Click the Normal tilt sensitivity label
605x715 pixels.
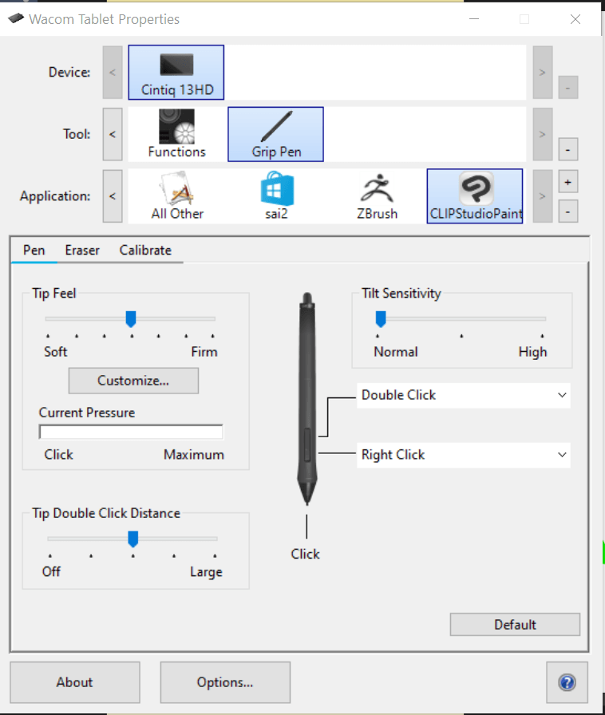[x=396, y=352]
